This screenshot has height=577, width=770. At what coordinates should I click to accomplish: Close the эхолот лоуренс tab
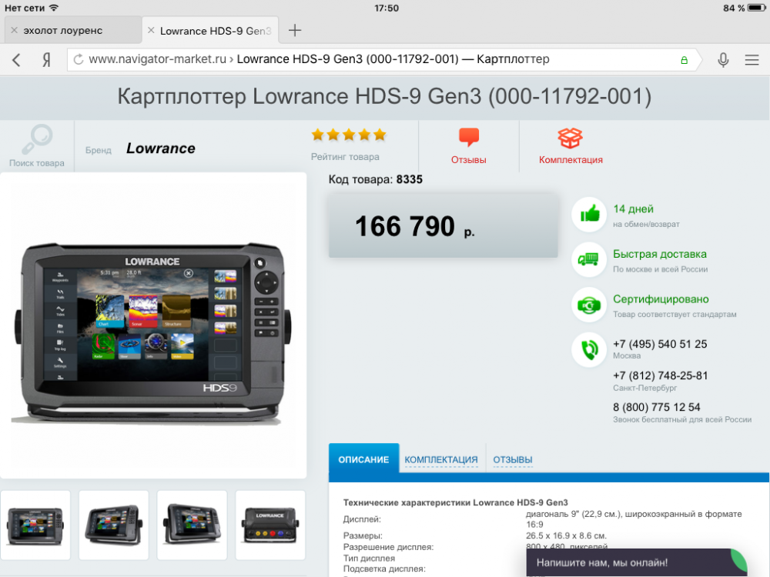click(13, 31)
